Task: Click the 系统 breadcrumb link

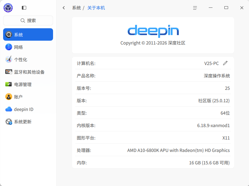Action: pyautogui.click(x=76, y=8)
